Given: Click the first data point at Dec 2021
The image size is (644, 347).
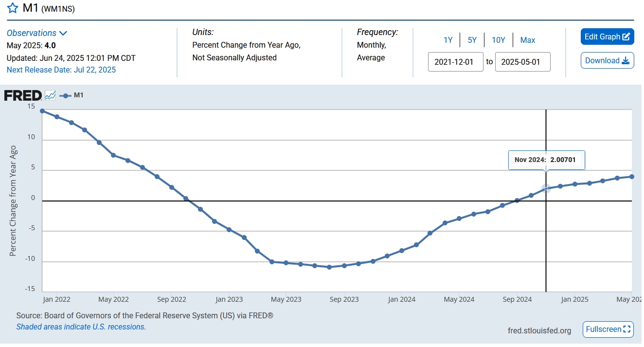Looking at the screenshot, I should [x=42, y=111].
